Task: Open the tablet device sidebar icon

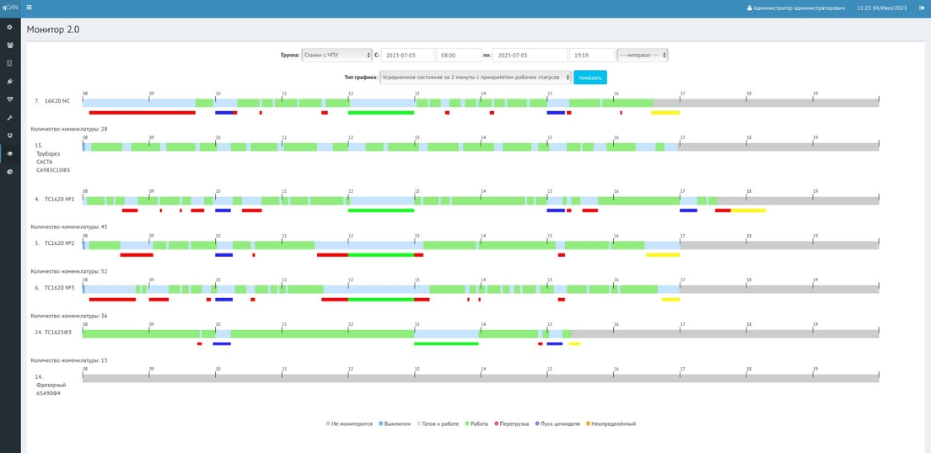Action: click(9, 63)
